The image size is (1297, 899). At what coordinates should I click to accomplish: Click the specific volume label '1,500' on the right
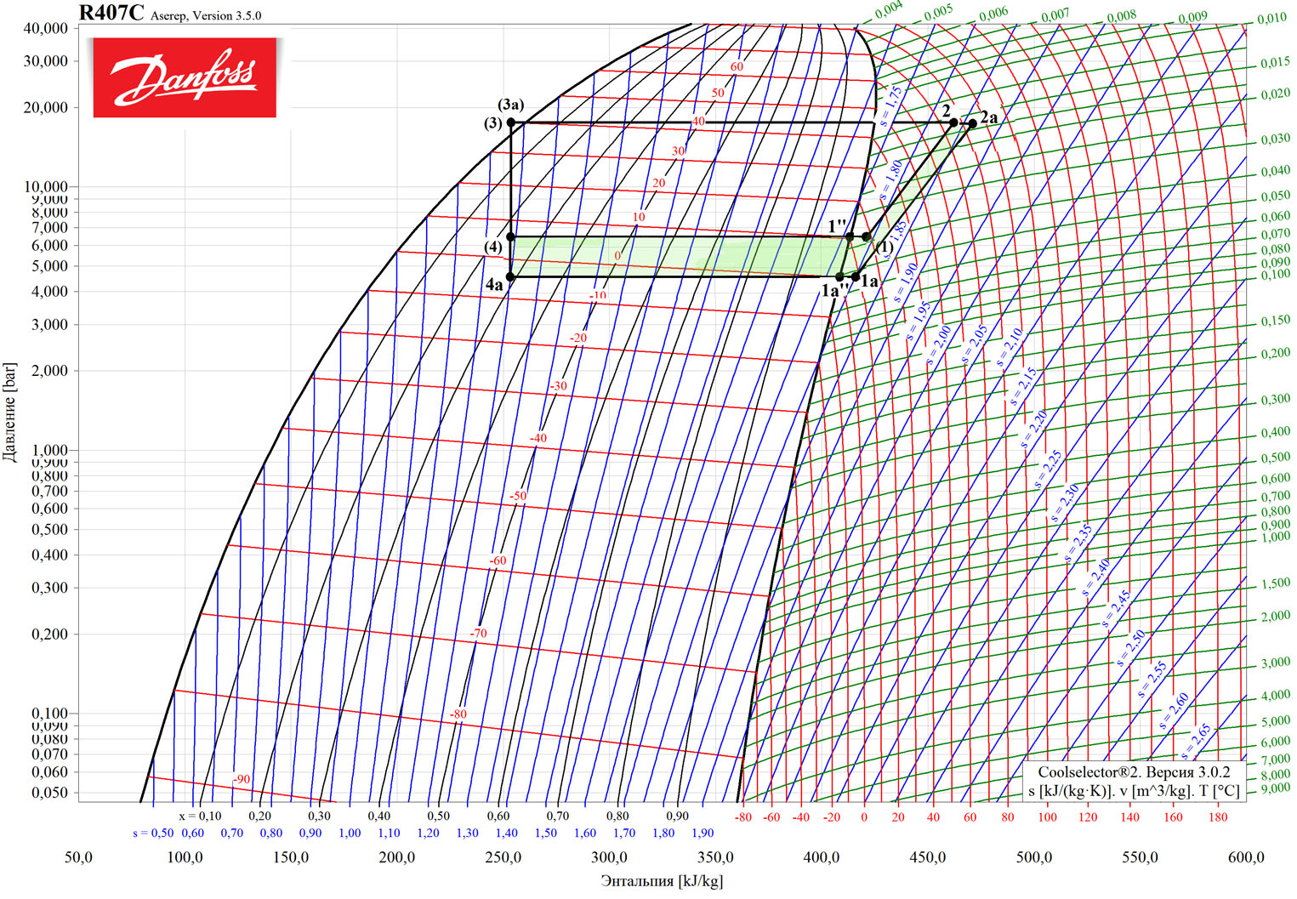pos(1275,583)
